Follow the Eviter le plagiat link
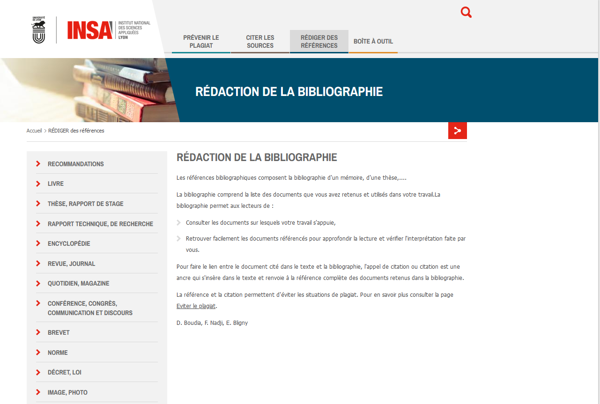The width and height of the screenshot is (600, 404). (x=196, y=306)
